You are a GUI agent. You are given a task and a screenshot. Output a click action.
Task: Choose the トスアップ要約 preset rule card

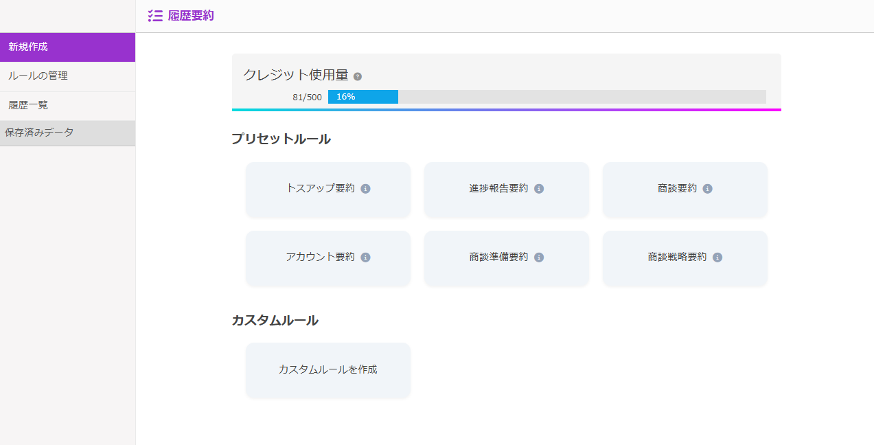click(320, 189)
